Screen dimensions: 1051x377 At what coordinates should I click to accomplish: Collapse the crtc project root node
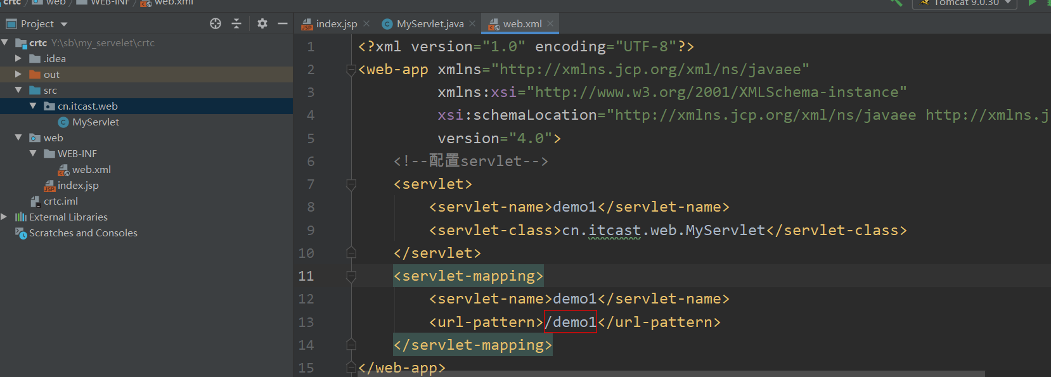point(5,42)
